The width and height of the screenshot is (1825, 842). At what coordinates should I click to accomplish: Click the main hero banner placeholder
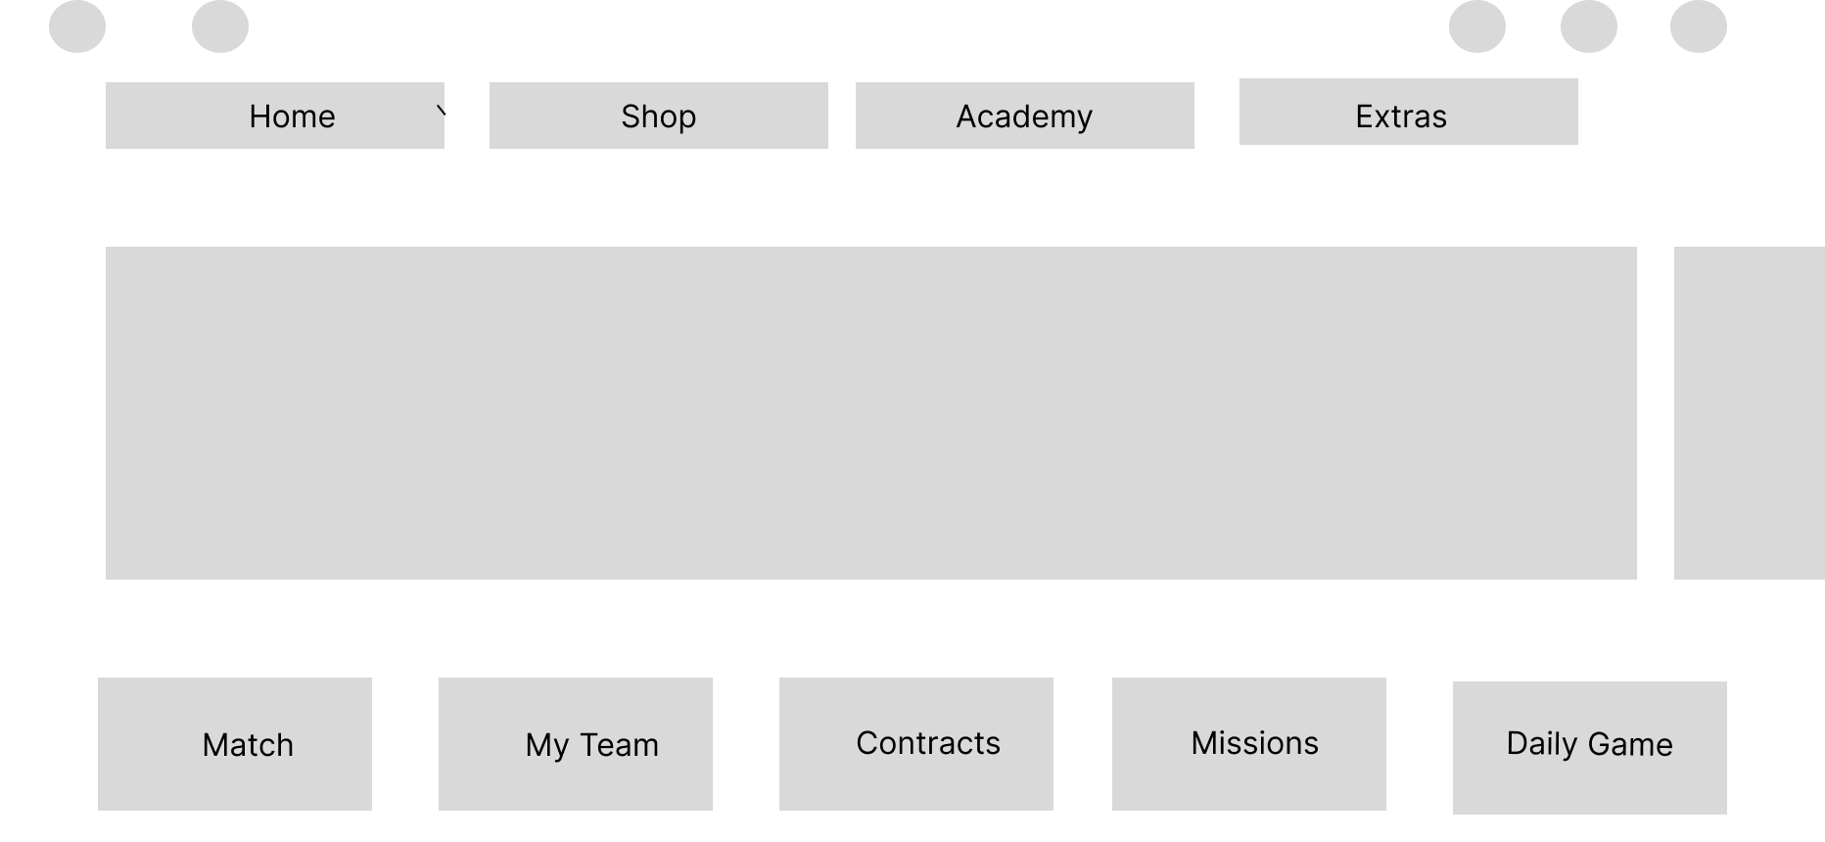870,413
